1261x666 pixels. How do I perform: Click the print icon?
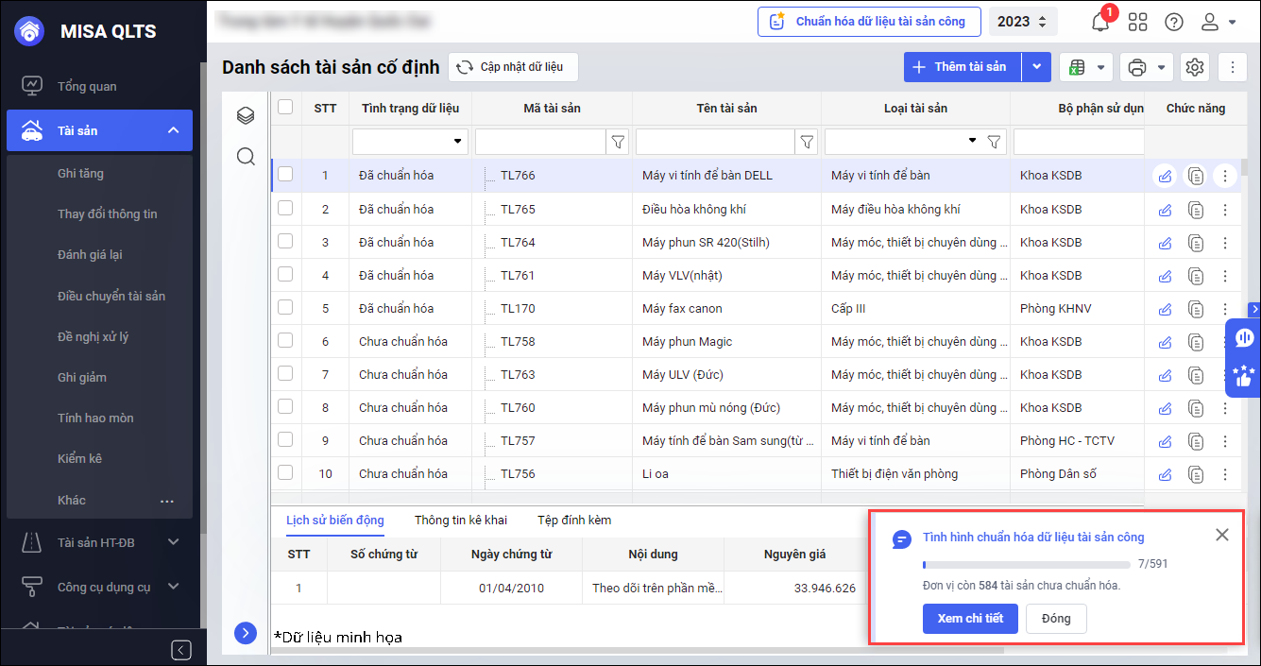1137,67
